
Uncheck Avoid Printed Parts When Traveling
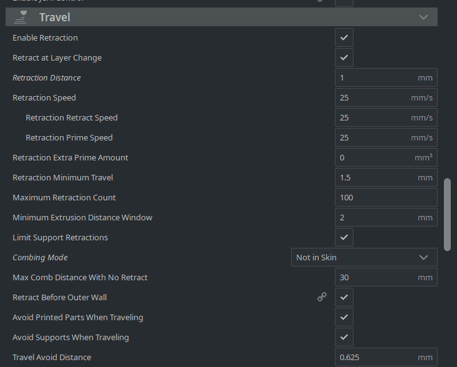[x=344, y=317]
